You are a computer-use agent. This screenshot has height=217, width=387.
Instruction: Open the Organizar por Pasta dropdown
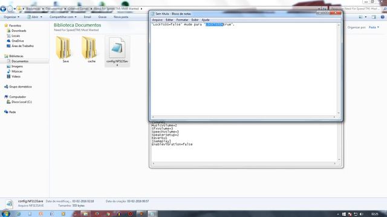(x=374, y=27)
